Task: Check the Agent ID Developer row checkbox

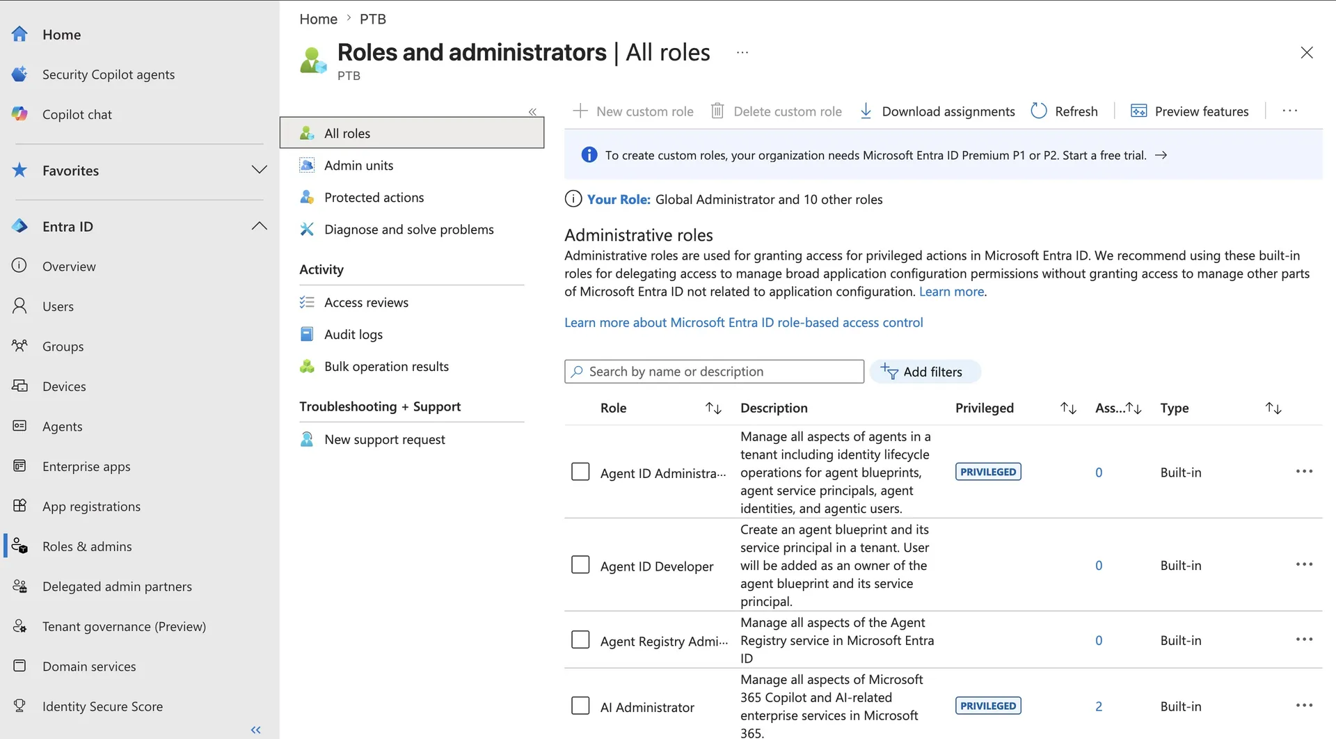Action: 580,564
